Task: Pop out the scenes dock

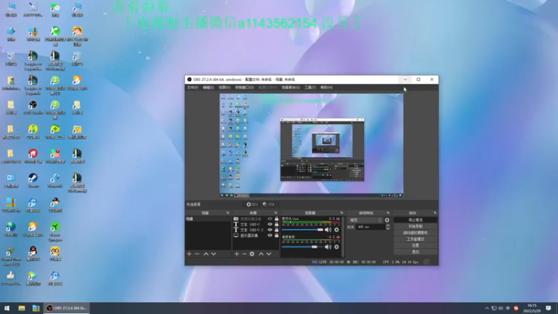Action: pyautogui.click(x=228, y=213)
